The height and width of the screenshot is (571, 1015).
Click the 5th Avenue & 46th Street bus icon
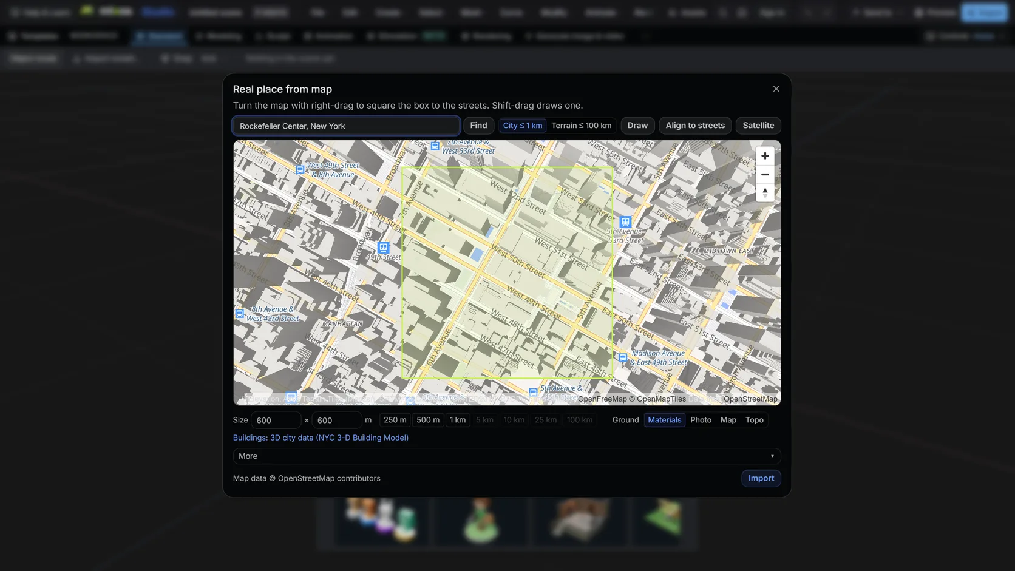(533, 392)
